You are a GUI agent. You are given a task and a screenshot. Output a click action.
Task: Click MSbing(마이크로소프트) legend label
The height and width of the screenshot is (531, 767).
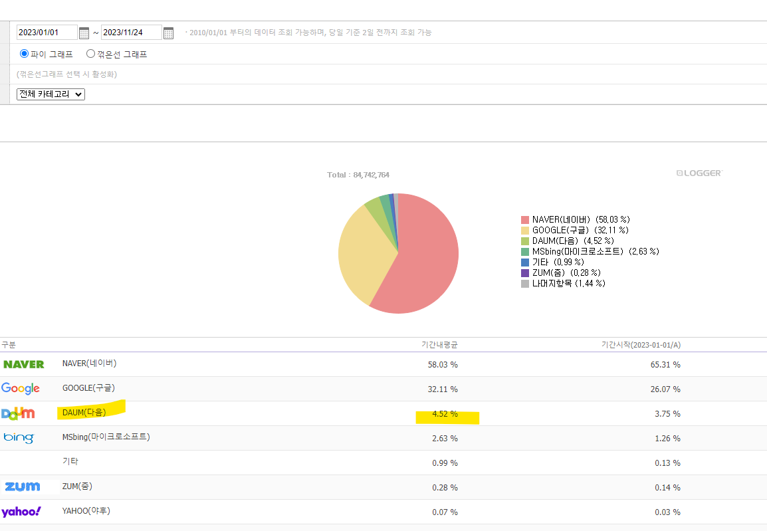tap(596, 252)
